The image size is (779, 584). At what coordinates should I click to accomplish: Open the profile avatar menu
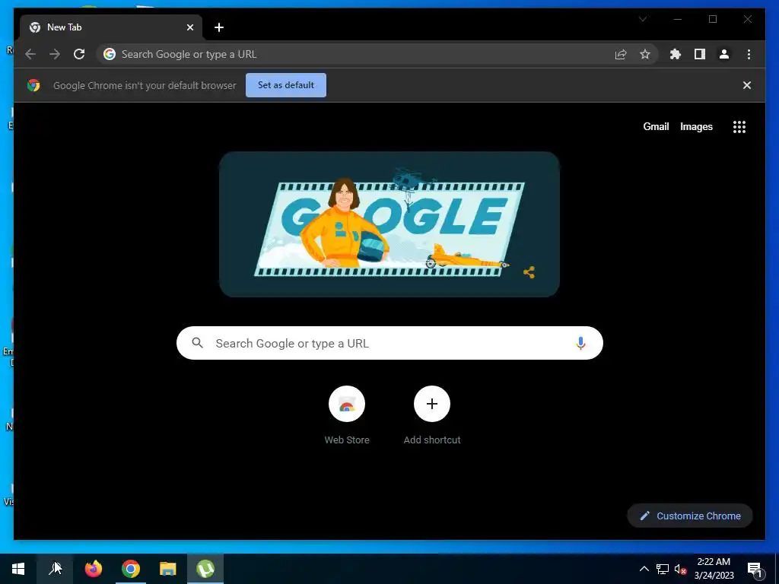[724, 54]
